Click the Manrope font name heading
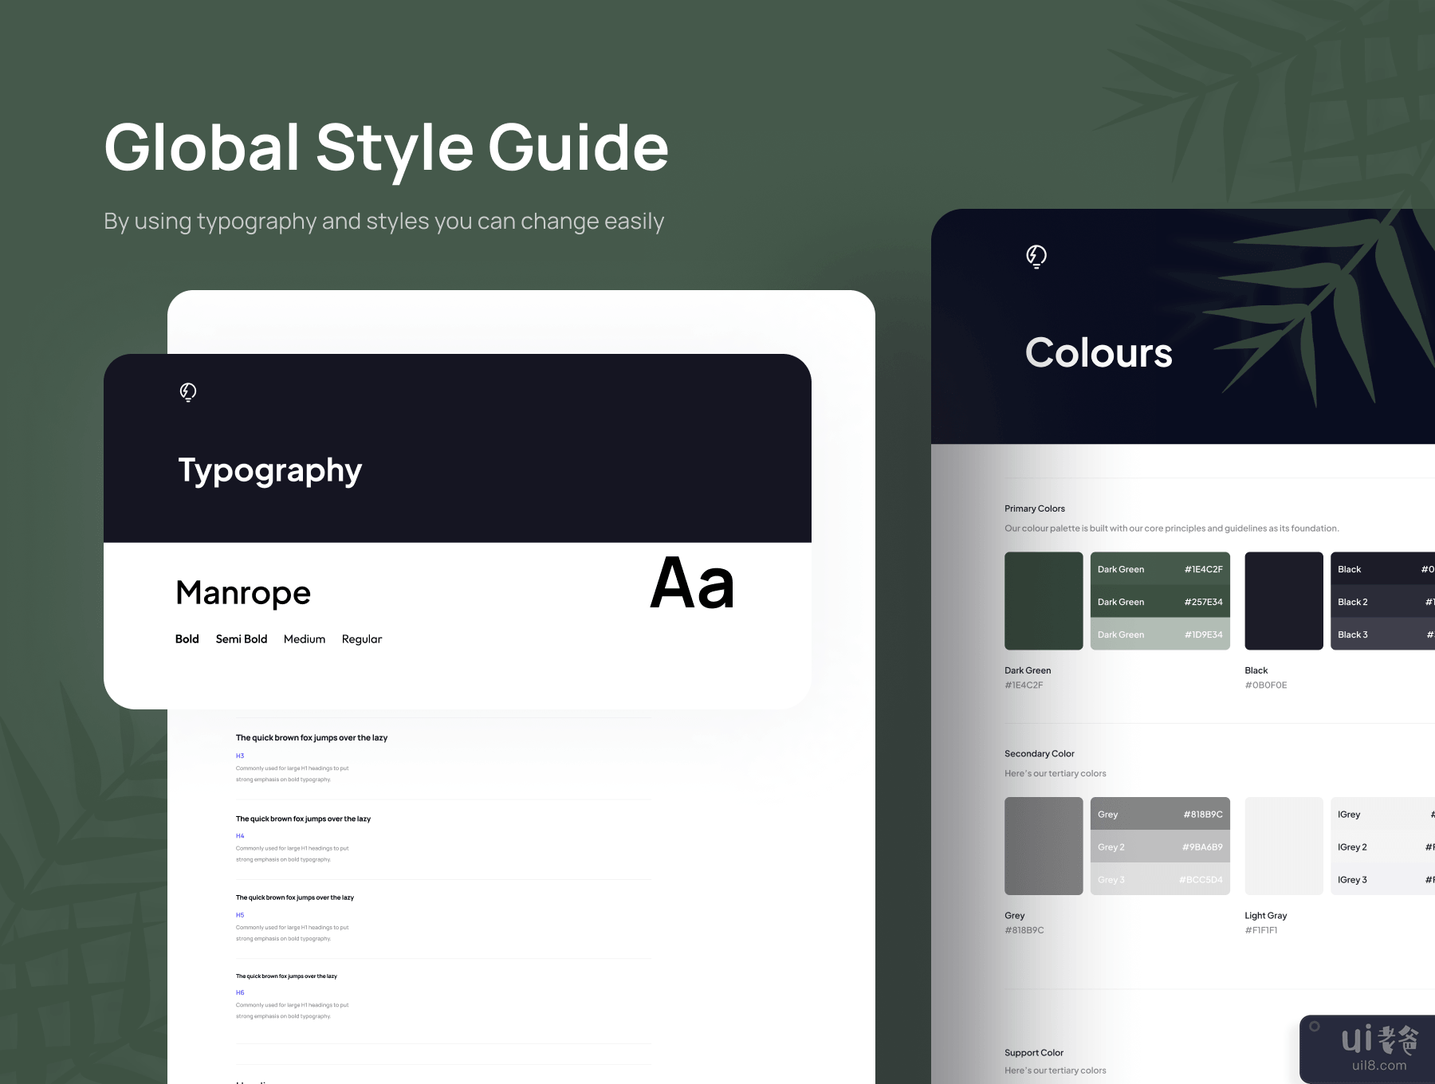This screenshot has height=1084, width=1435. (243, 593)
